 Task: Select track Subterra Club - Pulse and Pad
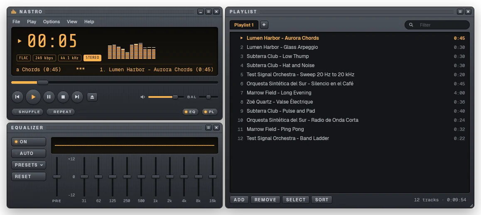tap(350, 111)
